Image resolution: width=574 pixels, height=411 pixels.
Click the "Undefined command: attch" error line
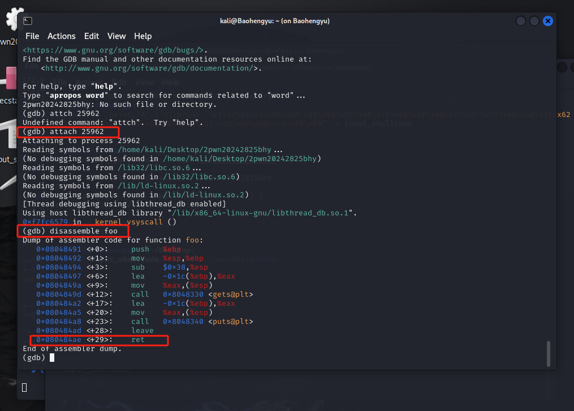coord(113,123)
